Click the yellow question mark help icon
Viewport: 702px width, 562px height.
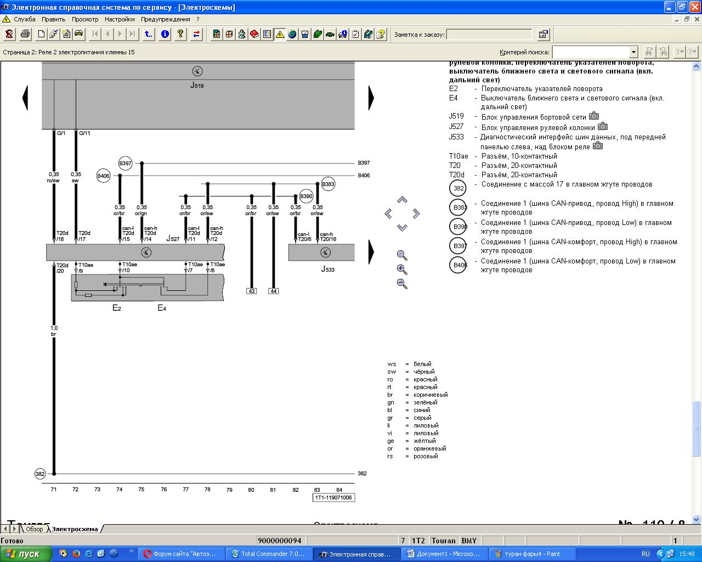180,34
